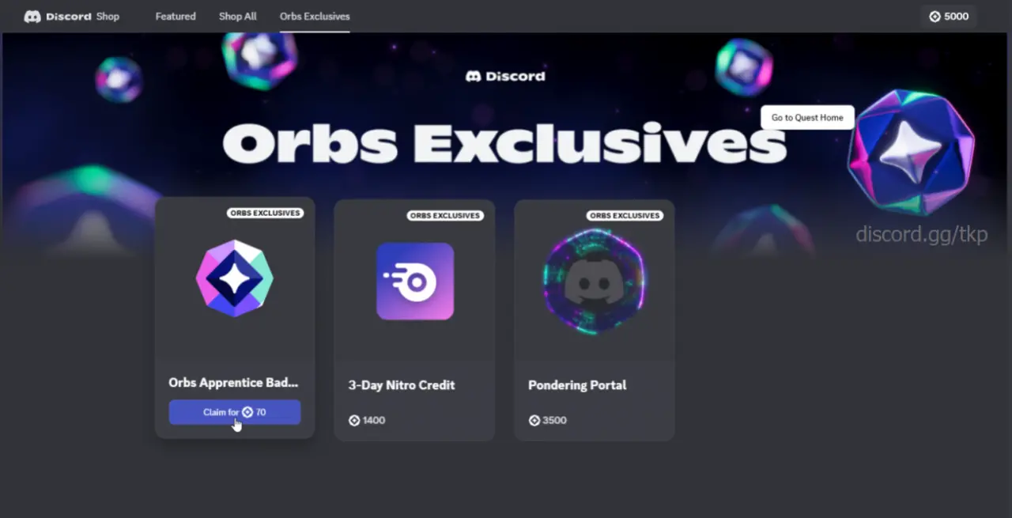Claim the Orbs Apprentice Badge for 70
This screenshot has width=1012, height=518.
(235, 412)
